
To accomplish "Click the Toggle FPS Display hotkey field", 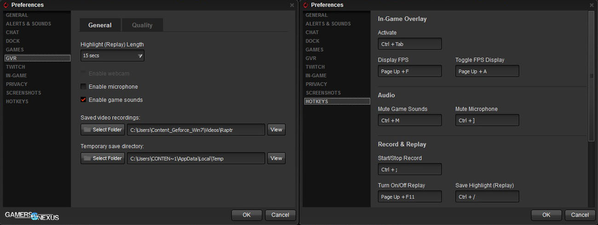I will (x=487, y=71).
